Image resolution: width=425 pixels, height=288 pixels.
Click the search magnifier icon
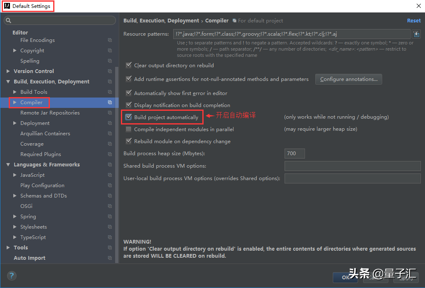point(9,20)
